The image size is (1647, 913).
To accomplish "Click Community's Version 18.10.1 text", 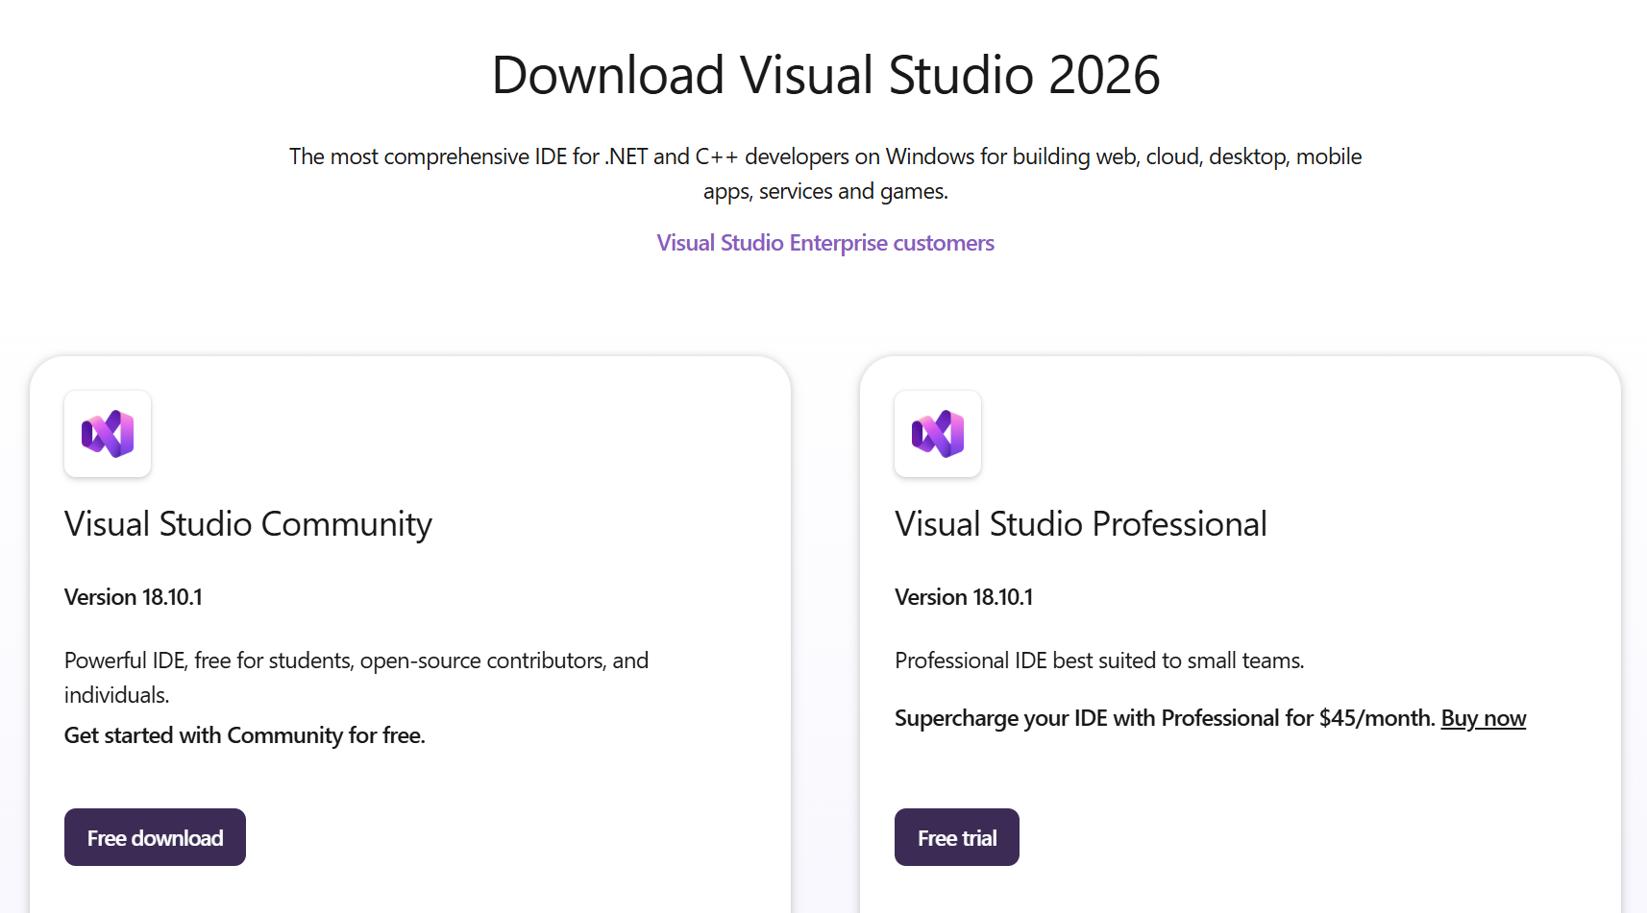I will (134, 597).
